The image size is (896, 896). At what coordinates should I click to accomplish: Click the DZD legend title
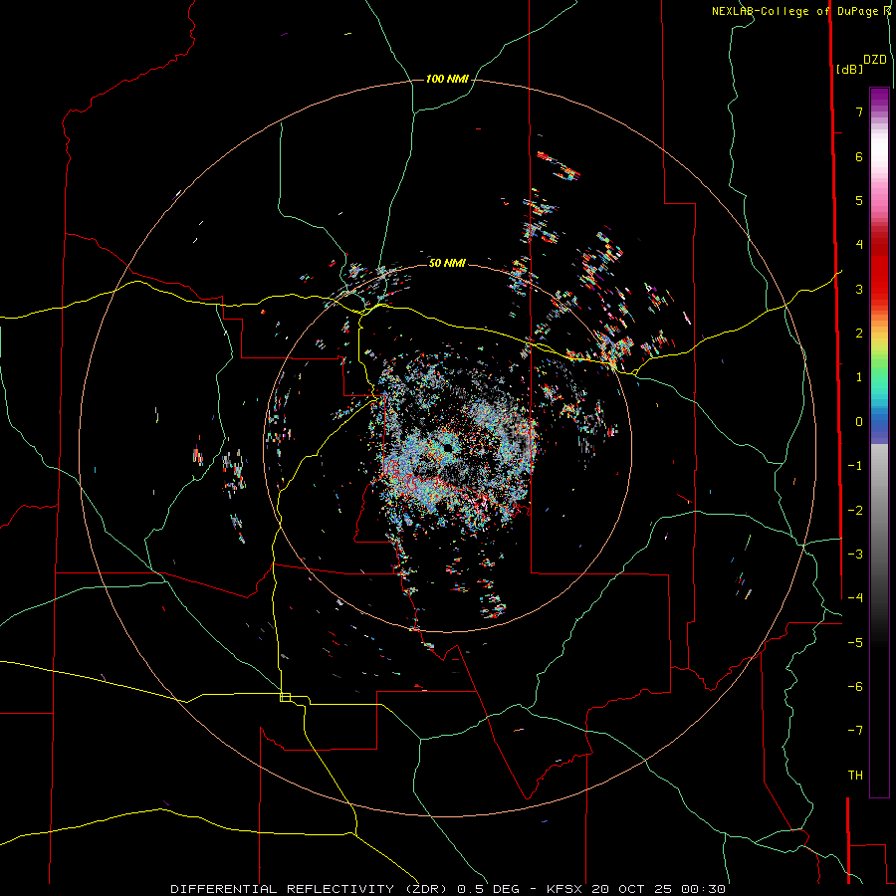point(875,60)
